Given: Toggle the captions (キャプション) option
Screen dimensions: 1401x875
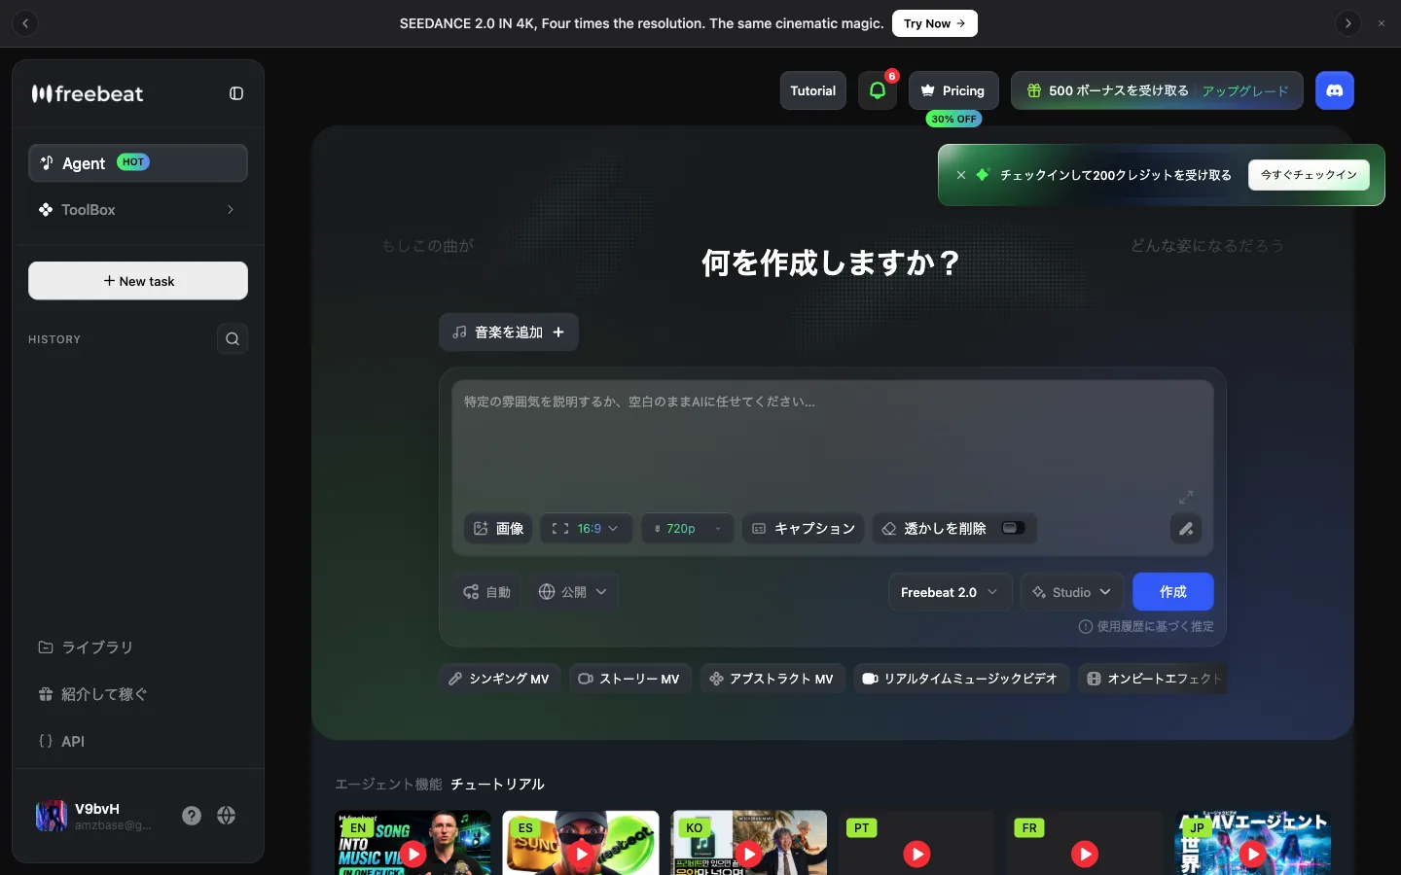Looking at the screenshot, I should coord(804,529).
